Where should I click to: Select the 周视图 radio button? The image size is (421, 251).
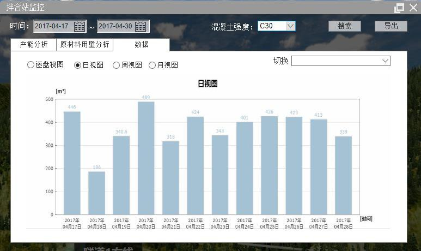116,65
